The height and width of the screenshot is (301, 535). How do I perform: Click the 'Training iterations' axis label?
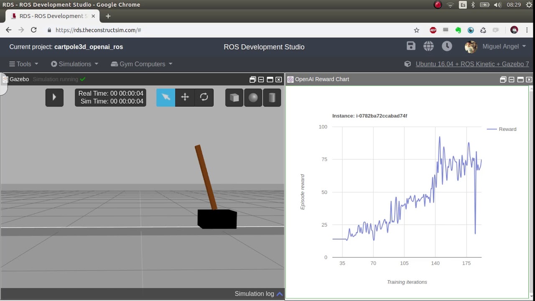[x=407, y=282]
